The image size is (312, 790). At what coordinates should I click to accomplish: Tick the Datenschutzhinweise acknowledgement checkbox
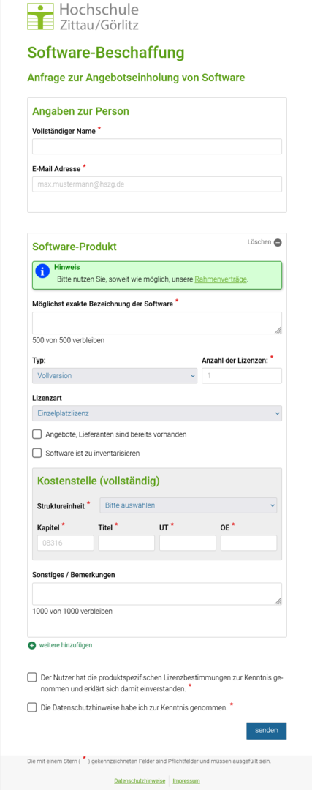tap(32, 708)
